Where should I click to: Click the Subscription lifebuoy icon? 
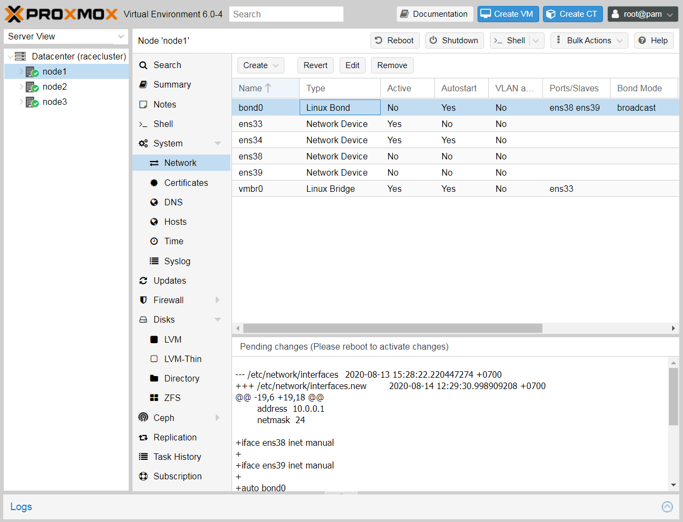click(143, 476)
